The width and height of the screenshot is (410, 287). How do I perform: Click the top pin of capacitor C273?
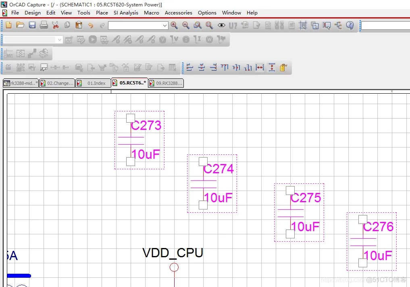[131, 118]
